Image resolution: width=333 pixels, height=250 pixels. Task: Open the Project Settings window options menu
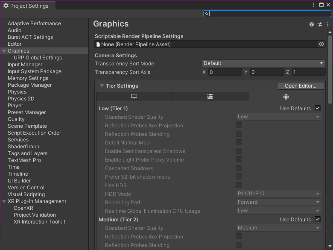point(314,5)
